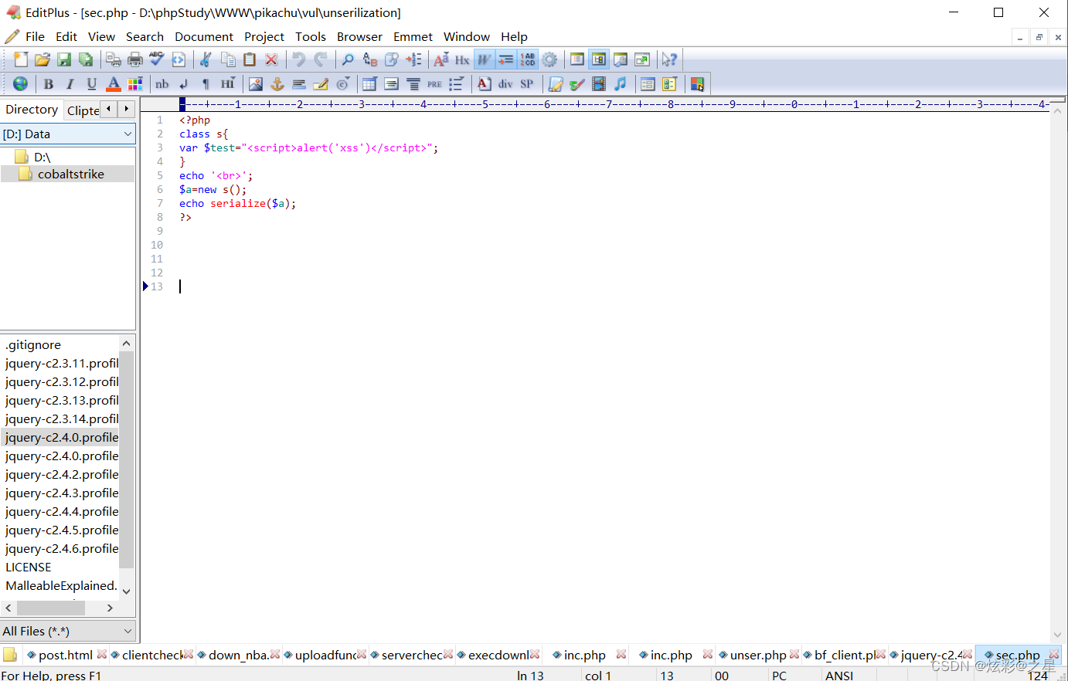Insert bold HTML tag
Viewport: 1068px width, 681px height.
(49, 83)
